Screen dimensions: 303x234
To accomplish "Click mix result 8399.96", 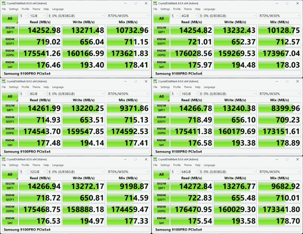I will point(286,108).
